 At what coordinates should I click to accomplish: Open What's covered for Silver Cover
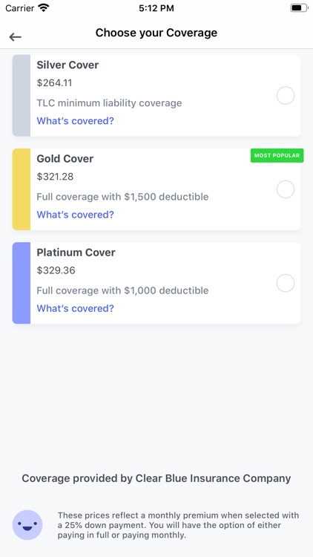75,121
